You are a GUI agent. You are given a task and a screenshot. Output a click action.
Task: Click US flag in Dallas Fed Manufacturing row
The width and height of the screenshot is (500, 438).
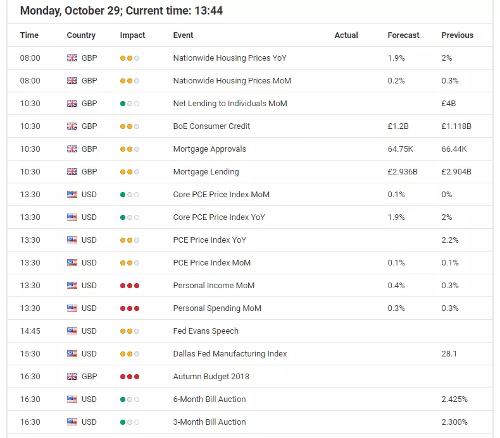coord(72,353)
